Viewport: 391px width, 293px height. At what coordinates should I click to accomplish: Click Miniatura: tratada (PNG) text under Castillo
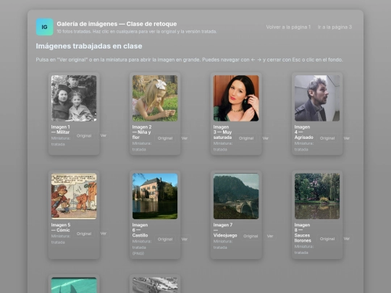pyautogui.click(x=142, y=247)
